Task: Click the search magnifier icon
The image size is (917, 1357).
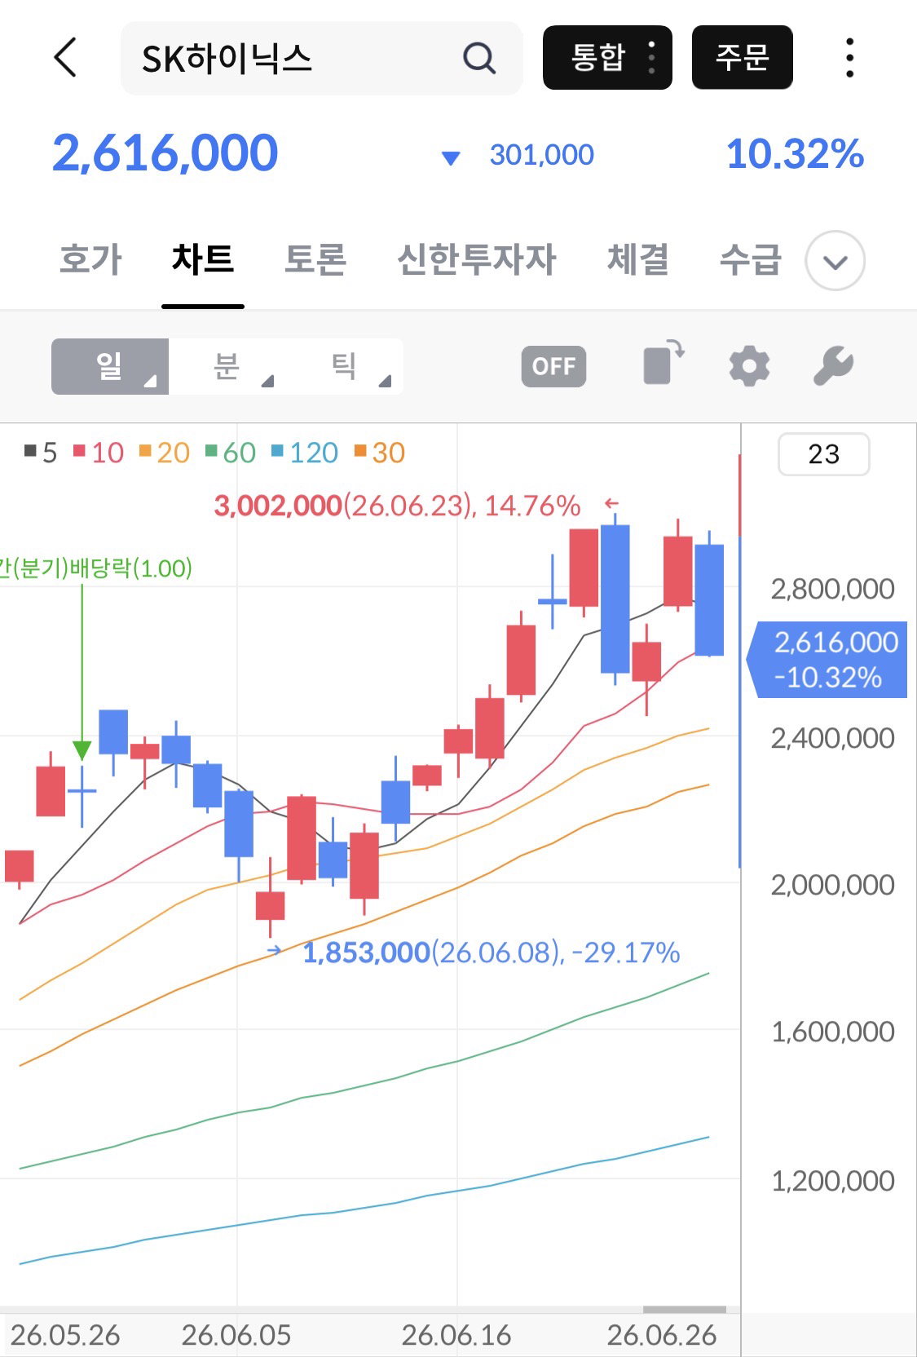Action: pyautogui.click(x=479, y=59)
